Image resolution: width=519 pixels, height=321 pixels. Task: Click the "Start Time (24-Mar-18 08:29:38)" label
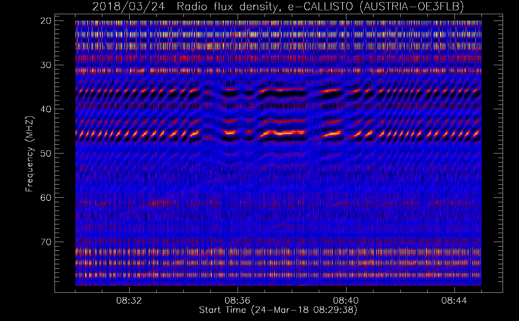pos(278,310)
